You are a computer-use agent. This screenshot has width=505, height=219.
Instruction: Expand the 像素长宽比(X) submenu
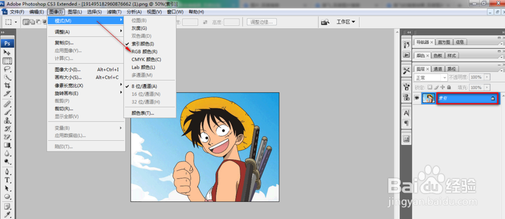click(x=86, y=86)
